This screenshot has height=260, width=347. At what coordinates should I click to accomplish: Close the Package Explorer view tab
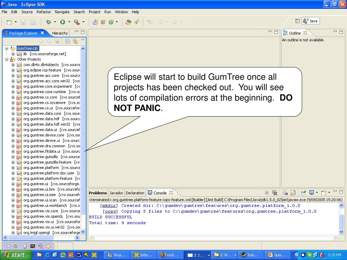(x=42, y=33)
